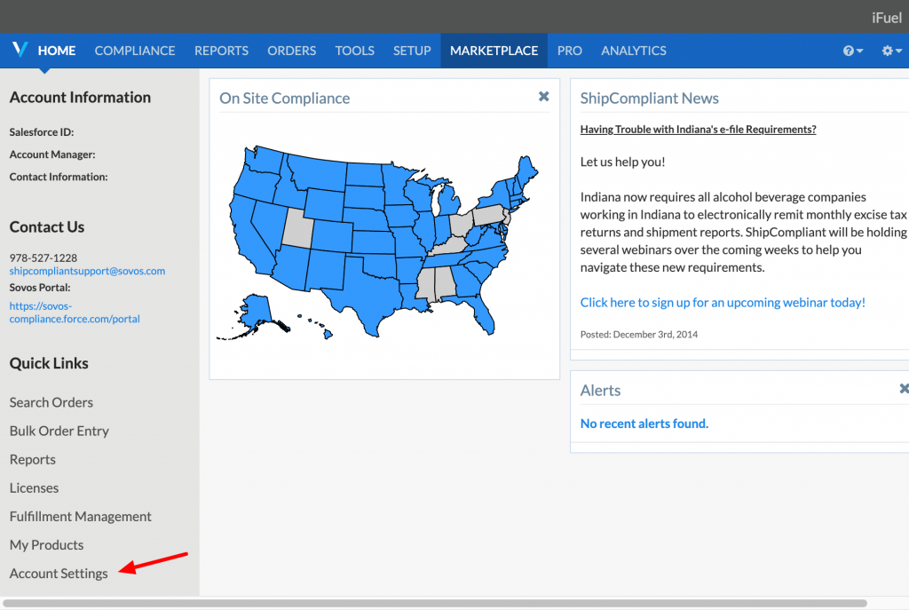Screen dimensions: 909x610
Task: Click the 'No recent alerts found.' message
Action: [x=644, y=424]
